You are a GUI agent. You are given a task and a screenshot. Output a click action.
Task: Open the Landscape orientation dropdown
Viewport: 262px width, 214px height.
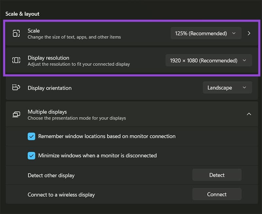pyautogui.click(x=227, y=88)
